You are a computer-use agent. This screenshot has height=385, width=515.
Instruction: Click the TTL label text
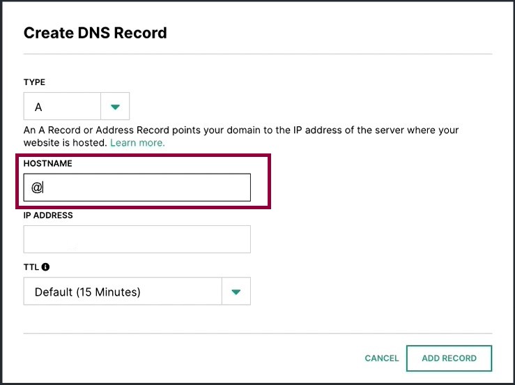(x=31, y=267)
